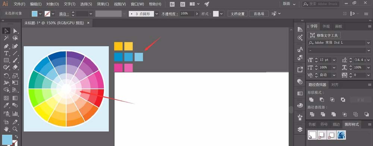This screenshot has height=146, width=373.
Task: Open stroke weight dropdown
Action: pyautogui.click(x=91, y=14)
